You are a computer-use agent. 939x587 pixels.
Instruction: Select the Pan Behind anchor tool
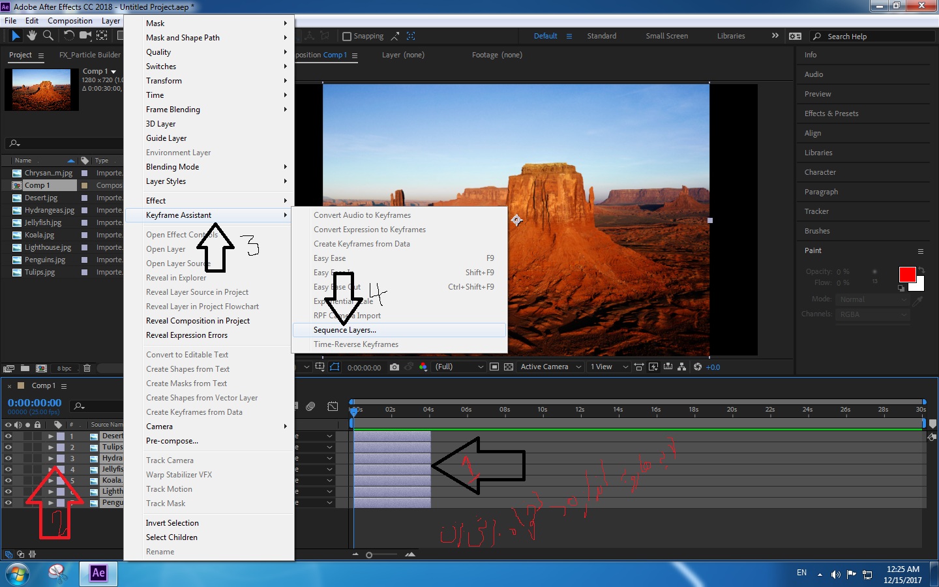(102, 36)
